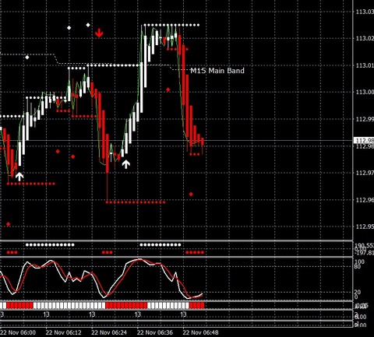The height and width of the screenshot is (337, 374).
Task: Select the "22 Nov 06:12" time label
Action: point(64,332)
